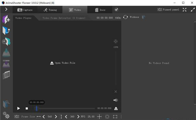196x120 pixels.
Task: Open the Pinned panel options
Action: point(168,9)
